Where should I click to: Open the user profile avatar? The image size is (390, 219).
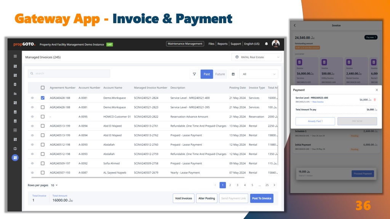(276, 44)
